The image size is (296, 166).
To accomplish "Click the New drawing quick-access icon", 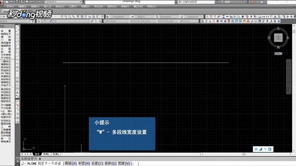I will pyautogui.click(x=7, y=2).
